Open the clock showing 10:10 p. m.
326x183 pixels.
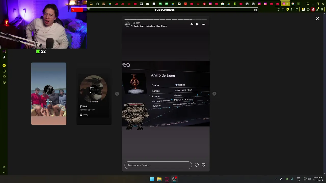(318, 179)
